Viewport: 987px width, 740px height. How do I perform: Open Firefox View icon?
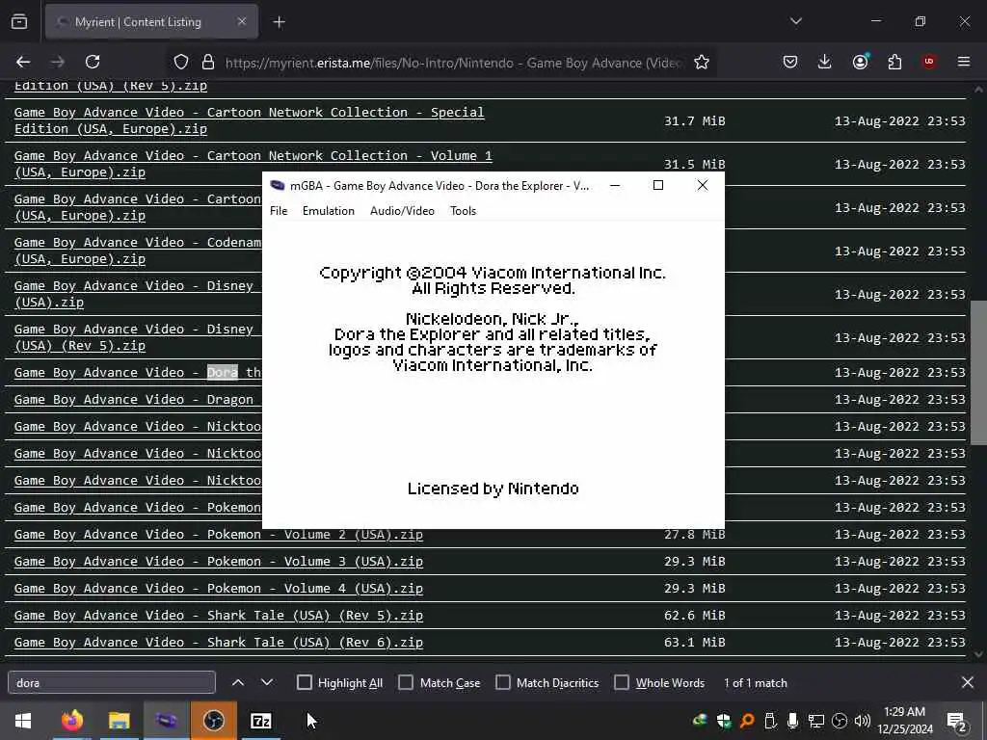[x=19, y=22]
